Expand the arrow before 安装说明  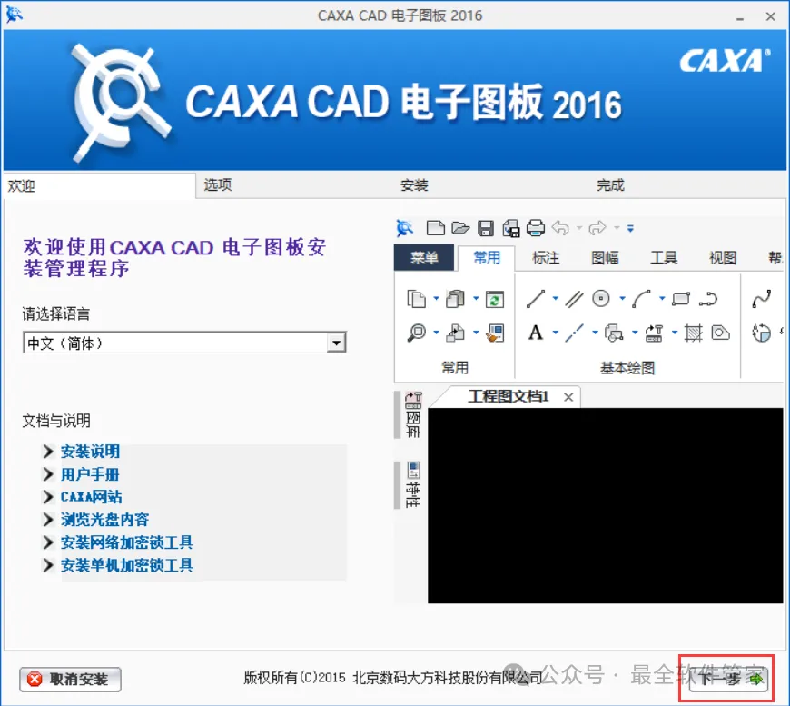(x=48, y=452)
